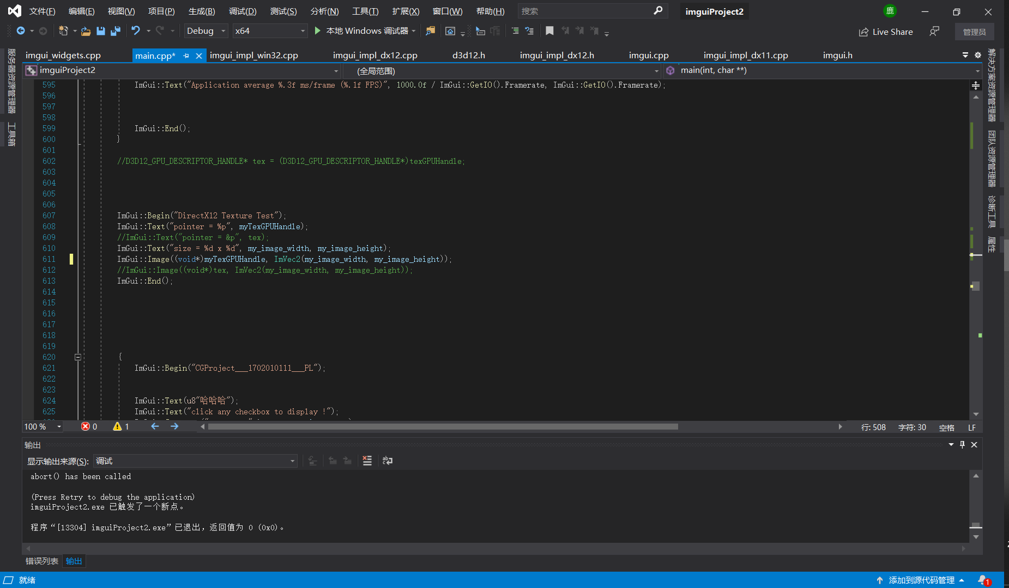
Task: Click the Save All icon
Action: (115, 31)
